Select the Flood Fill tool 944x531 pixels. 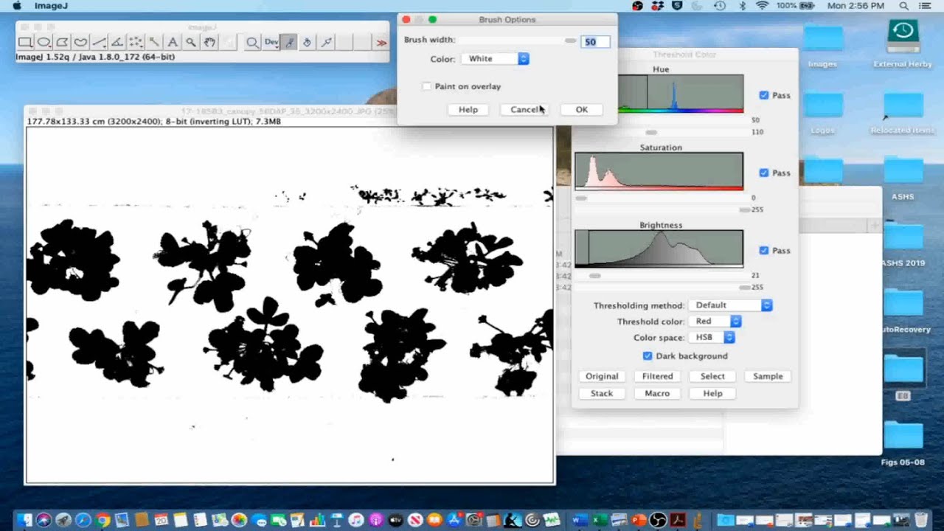(x=308, y=42)
